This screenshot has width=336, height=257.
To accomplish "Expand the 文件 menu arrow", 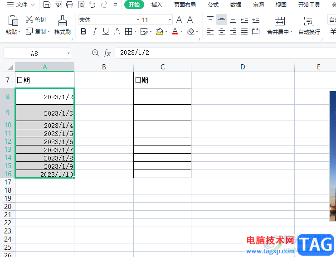I will tap(33, 5).
